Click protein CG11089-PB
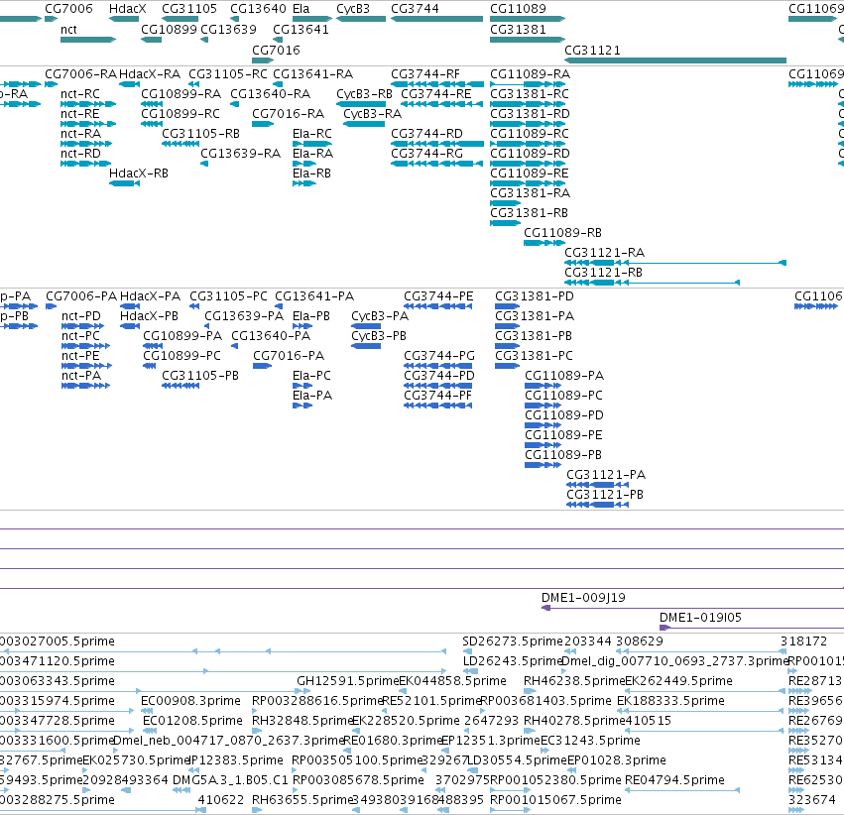844x815 pixels. 543,465
